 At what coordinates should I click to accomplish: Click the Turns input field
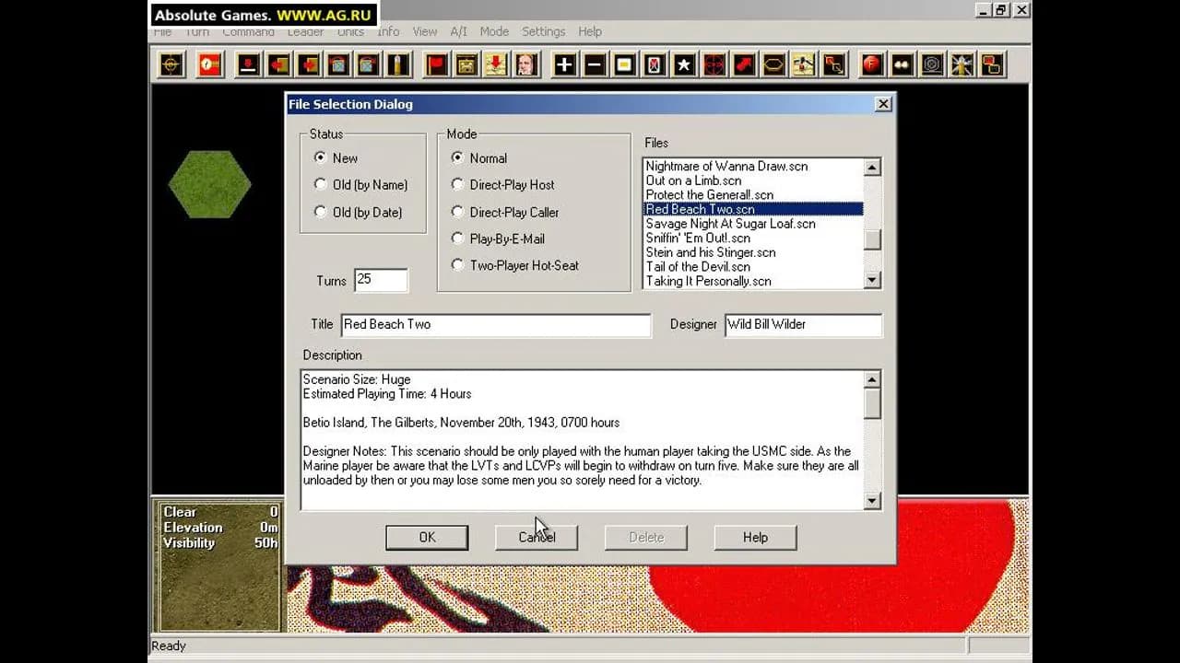click(381, 280)
